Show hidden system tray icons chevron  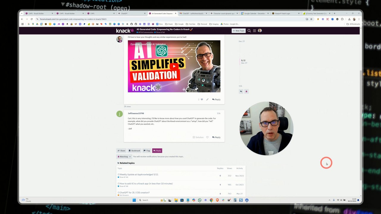point(330,200)
